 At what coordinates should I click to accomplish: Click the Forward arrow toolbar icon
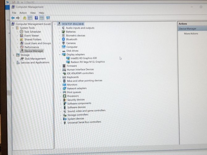pos(18,18)
